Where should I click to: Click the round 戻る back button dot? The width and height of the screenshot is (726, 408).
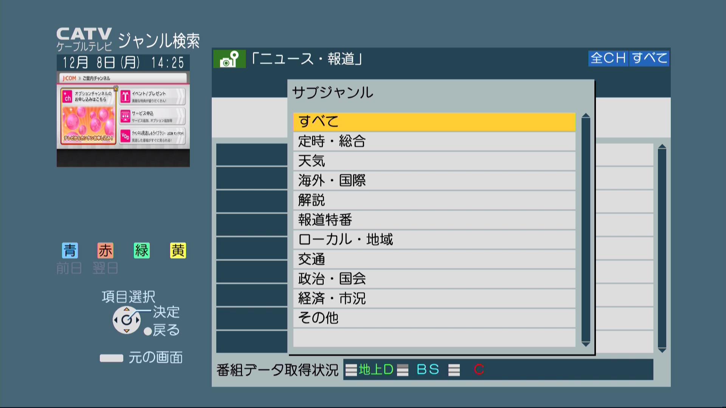coord(148,331)
